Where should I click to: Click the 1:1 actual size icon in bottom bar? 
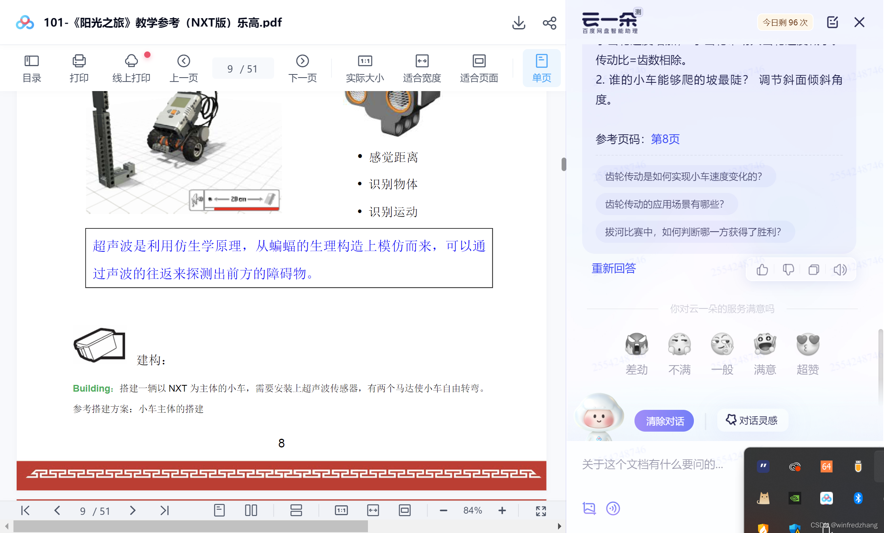(x=341, y=510)
